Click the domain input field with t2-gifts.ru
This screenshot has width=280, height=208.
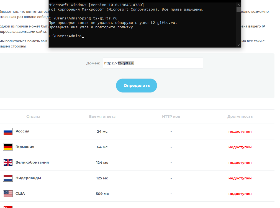pos(153,63)
